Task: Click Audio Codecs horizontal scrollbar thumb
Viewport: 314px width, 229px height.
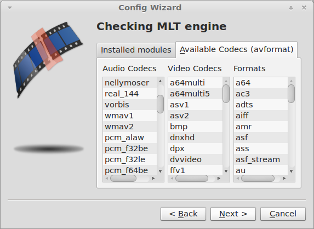Action: pos(123,178)
